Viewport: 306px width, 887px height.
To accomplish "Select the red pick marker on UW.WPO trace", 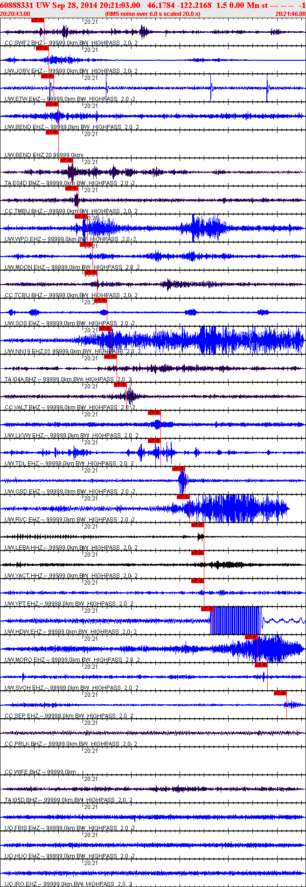I will [x=81, y=216].
